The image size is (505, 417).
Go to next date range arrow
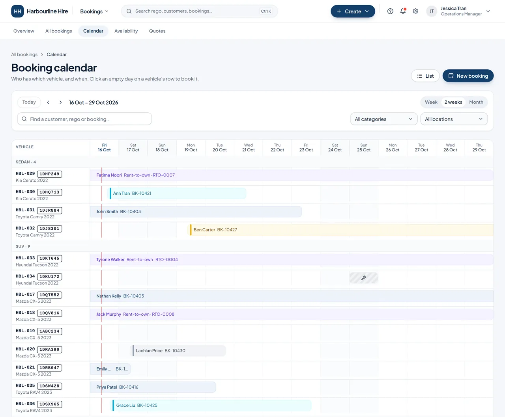(60, 102)
